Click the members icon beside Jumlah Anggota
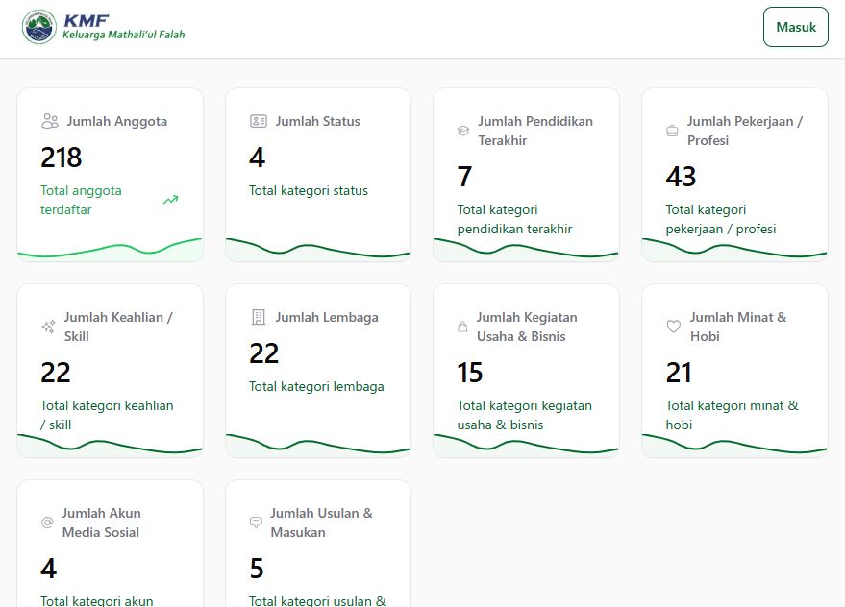Screen dimensions: 845x607 (50, 121)
